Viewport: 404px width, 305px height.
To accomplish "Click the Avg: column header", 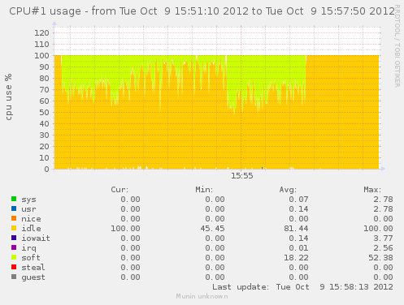I will tap(288, 190).
